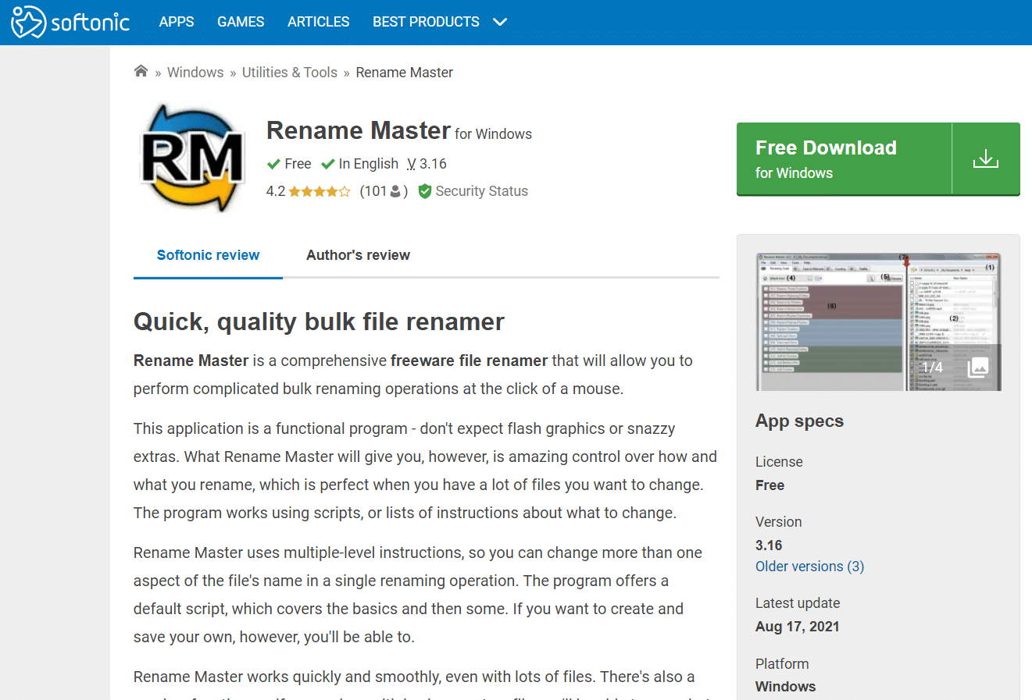Screen dimensions: 1032x700
Task: Click the V 3.16 version label
Action: coord(427,164)
